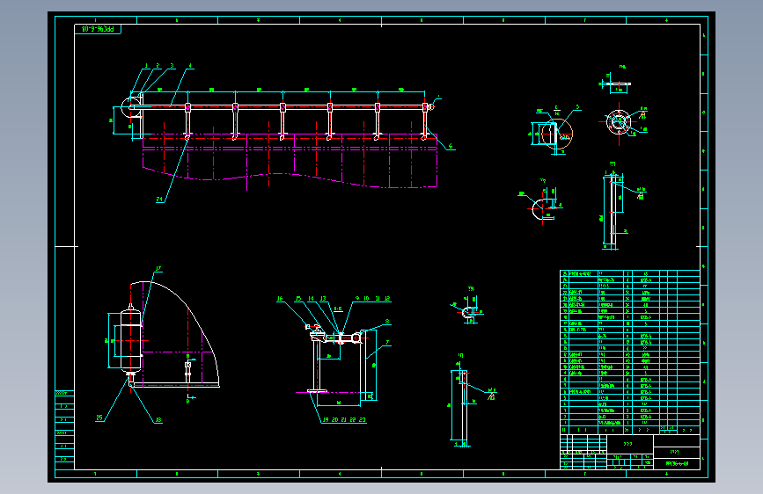763x494 pixels.
Task: Select the magenta hull outline under the pipe
Action: pos(290,161)
